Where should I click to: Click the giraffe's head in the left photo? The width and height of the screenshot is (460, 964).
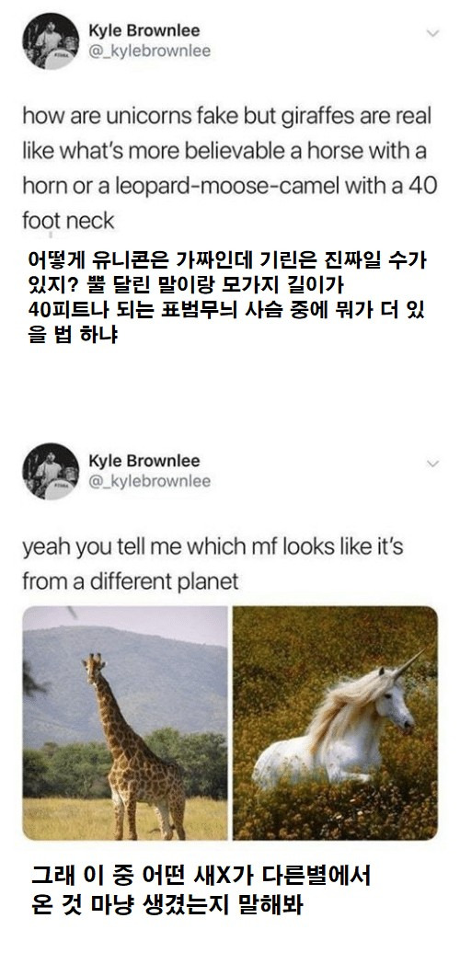(94, 666)
